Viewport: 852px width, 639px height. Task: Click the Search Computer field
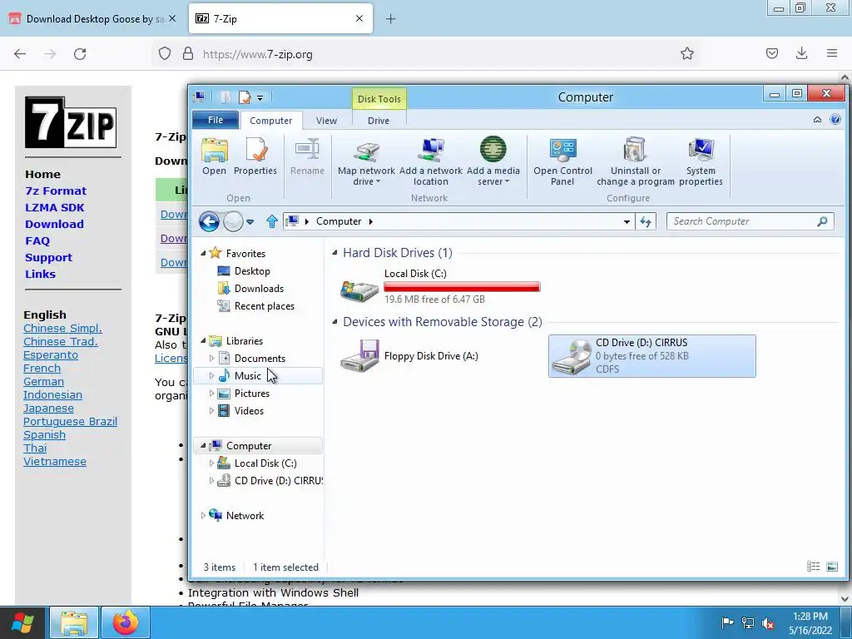[750, 221]
